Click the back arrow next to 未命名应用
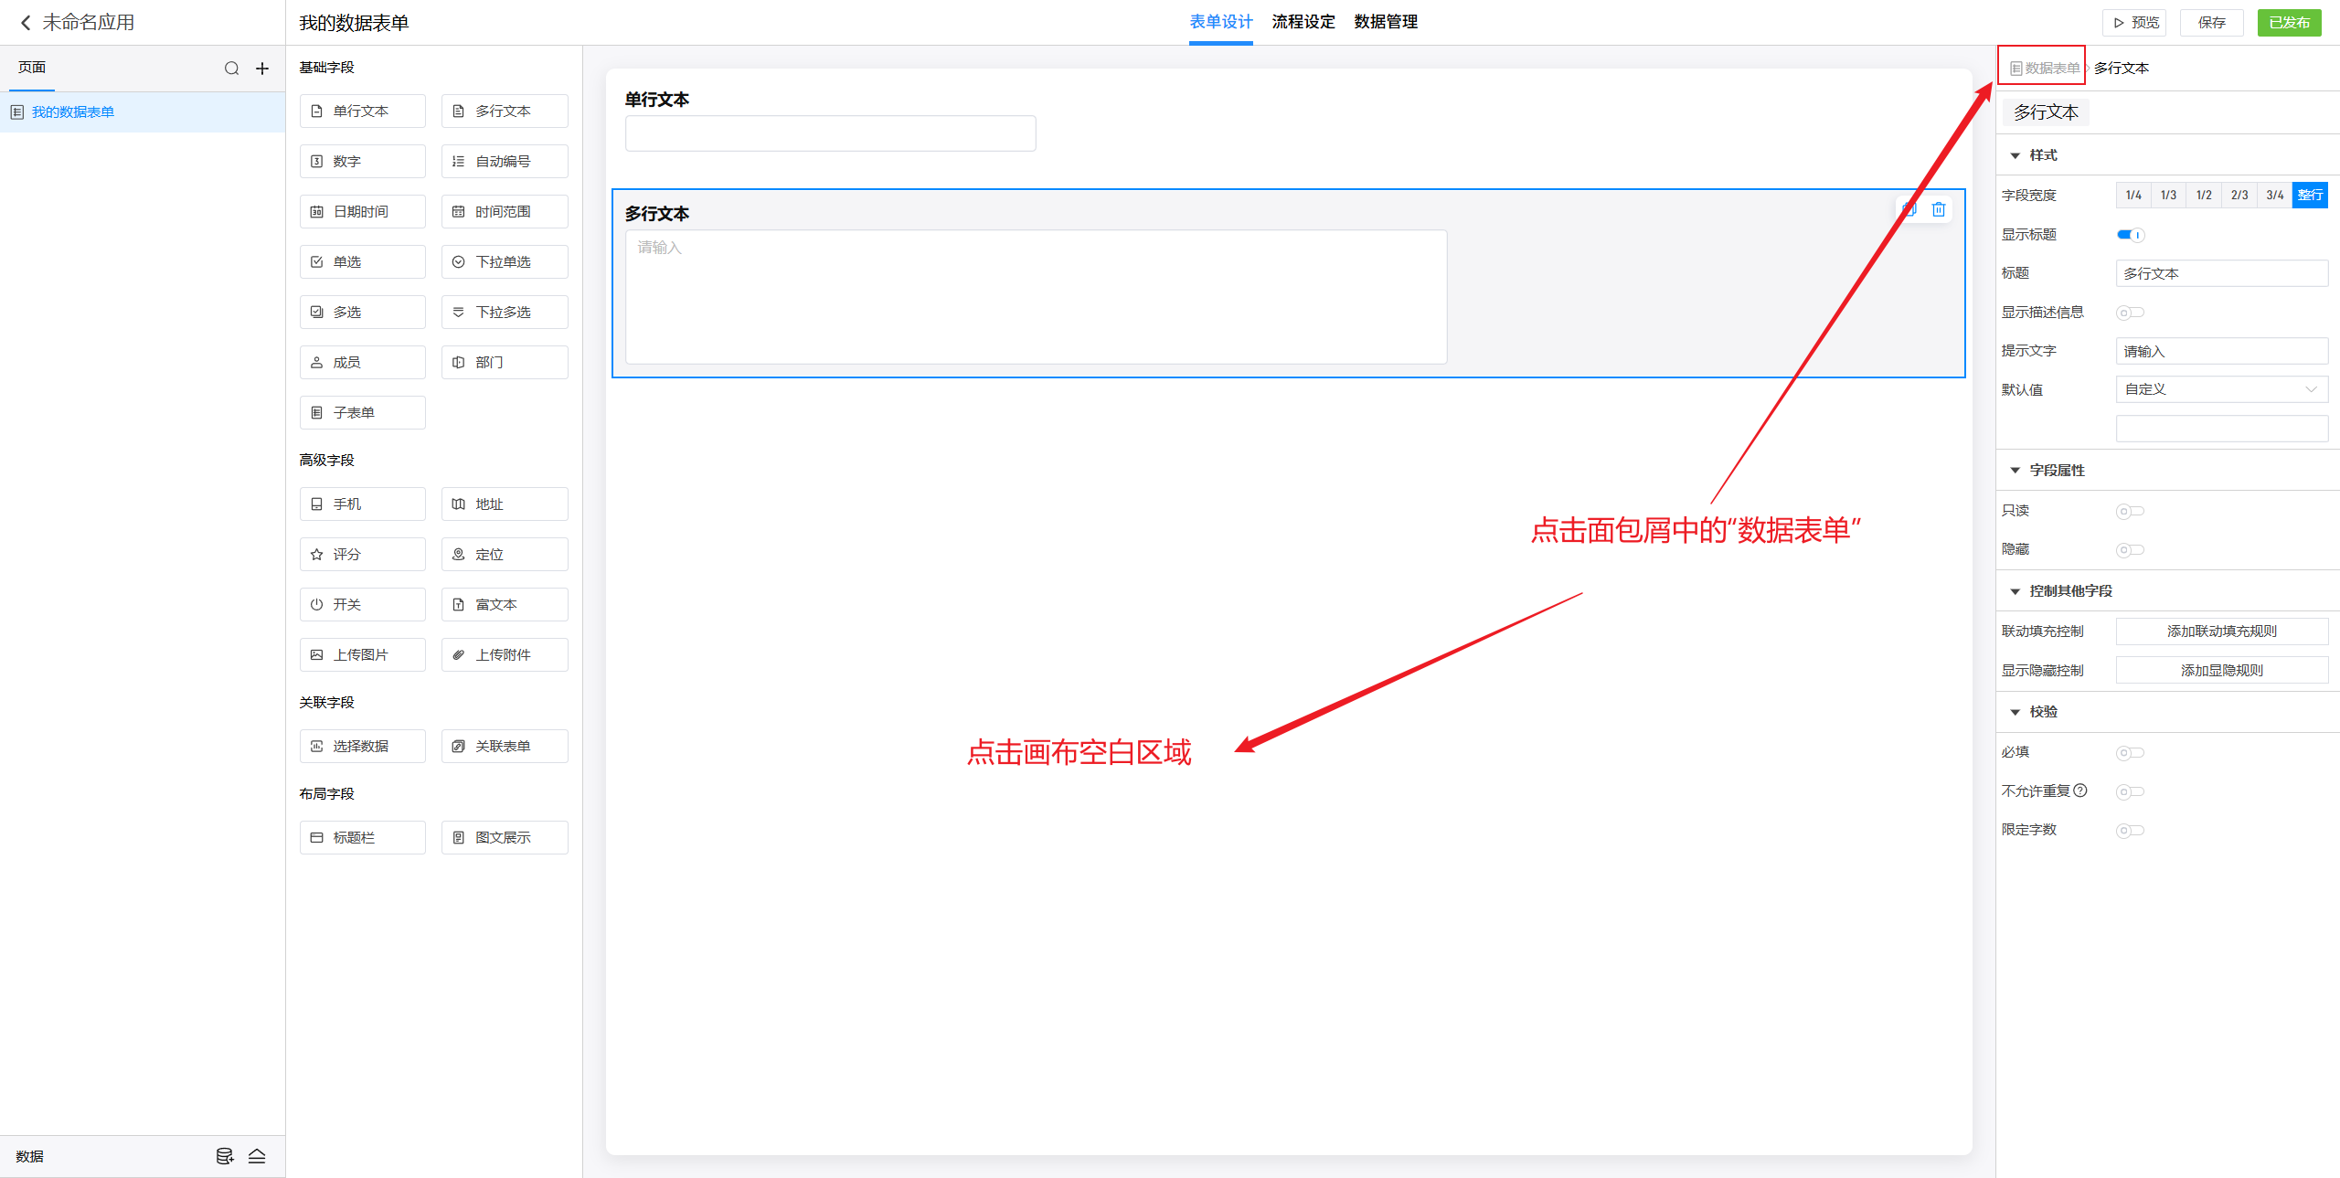Screen dimensions: 2340x1178 point(26,23)
